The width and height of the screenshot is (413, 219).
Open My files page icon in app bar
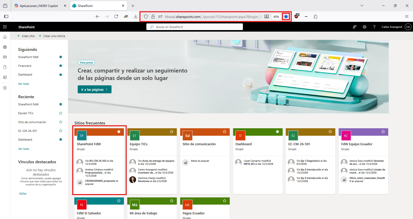point(5,67)
